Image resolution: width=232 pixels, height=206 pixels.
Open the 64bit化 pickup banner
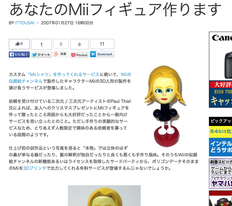[x=220, y=132]
